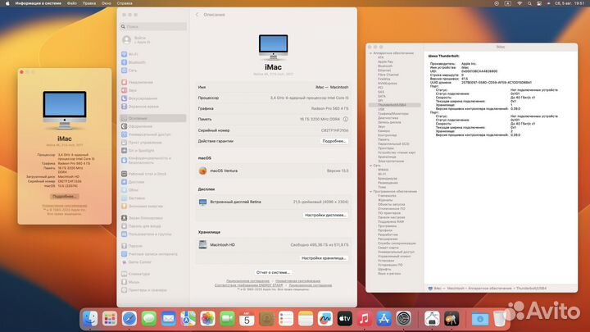Image resolution: width=590 pixels, height=332 pixels.
Task: Select Брандмауэр in System Information tree
Action: (x=388, y=179)
